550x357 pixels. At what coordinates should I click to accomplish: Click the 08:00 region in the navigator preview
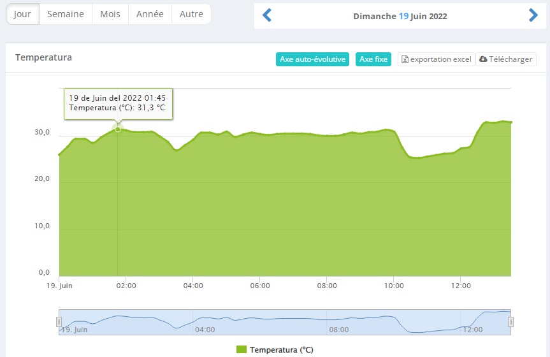point(339,329)
